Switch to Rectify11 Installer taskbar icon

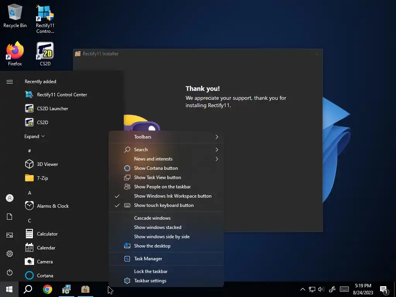pyautogui.click(x=85, y=289)
